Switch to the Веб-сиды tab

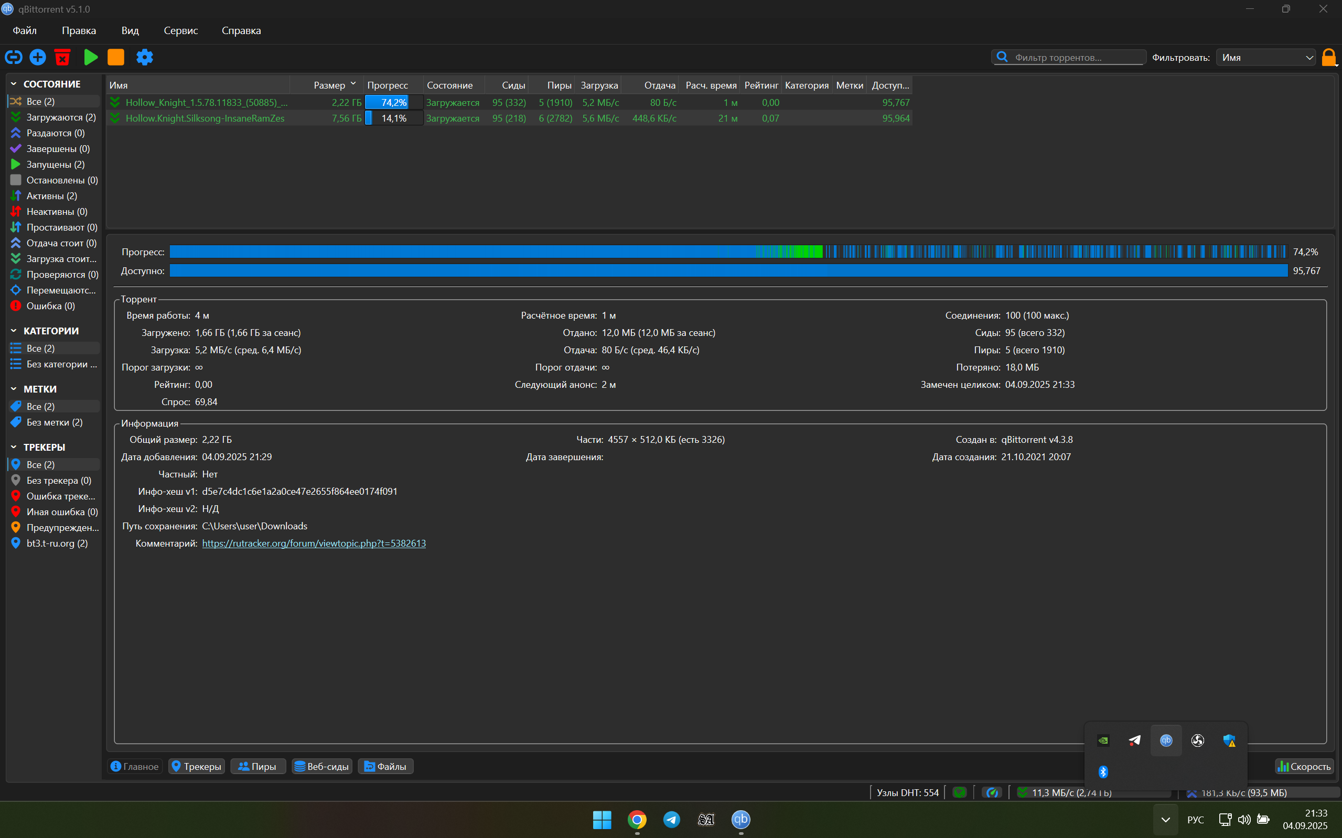[x=322, y=767]
